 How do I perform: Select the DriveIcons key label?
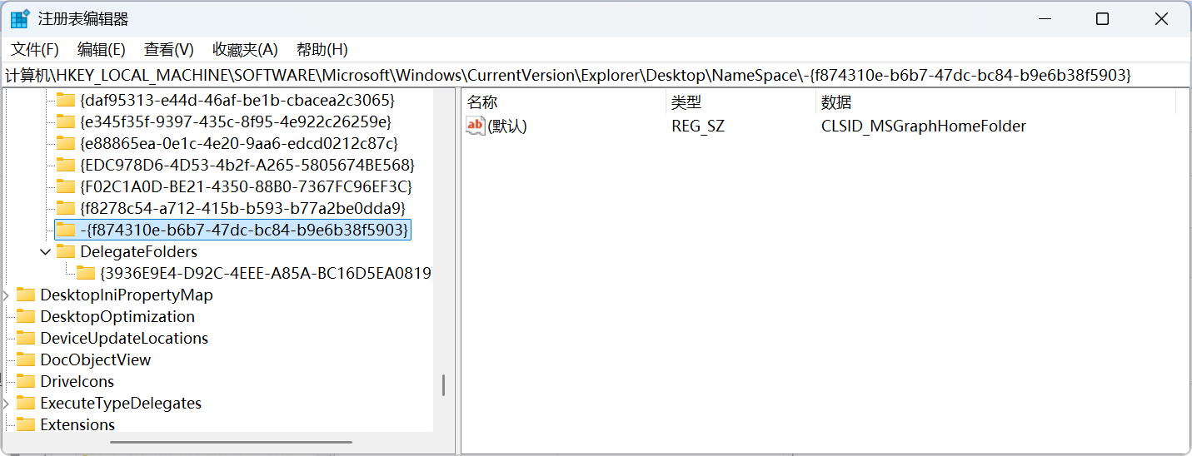77,381
